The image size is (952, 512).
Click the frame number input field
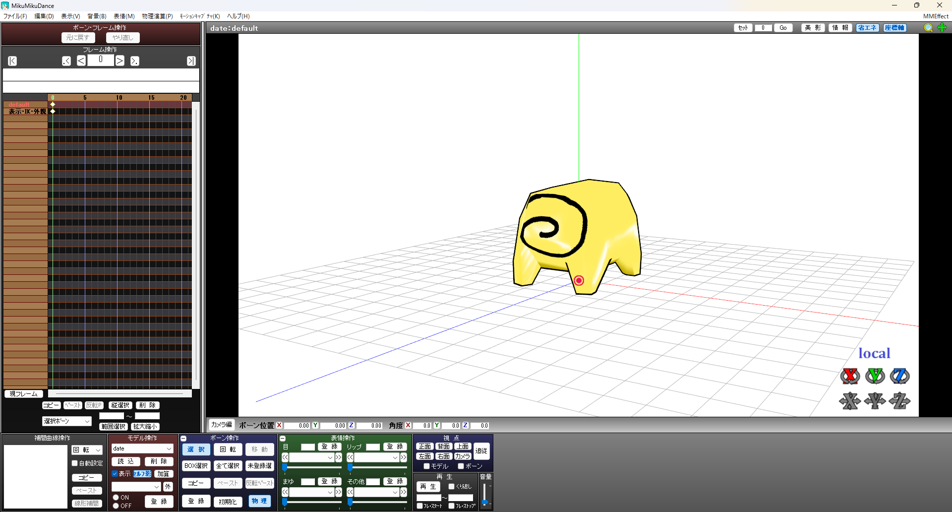[x=101, y=60]
